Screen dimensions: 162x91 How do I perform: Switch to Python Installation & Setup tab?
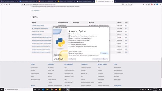[x=85, y=1]
